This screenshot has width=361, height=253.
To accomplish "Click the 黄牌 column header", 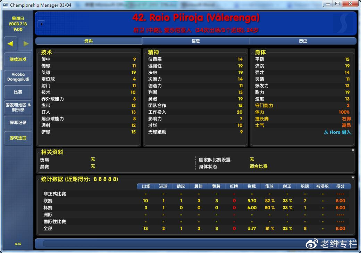I will point(216,186).
